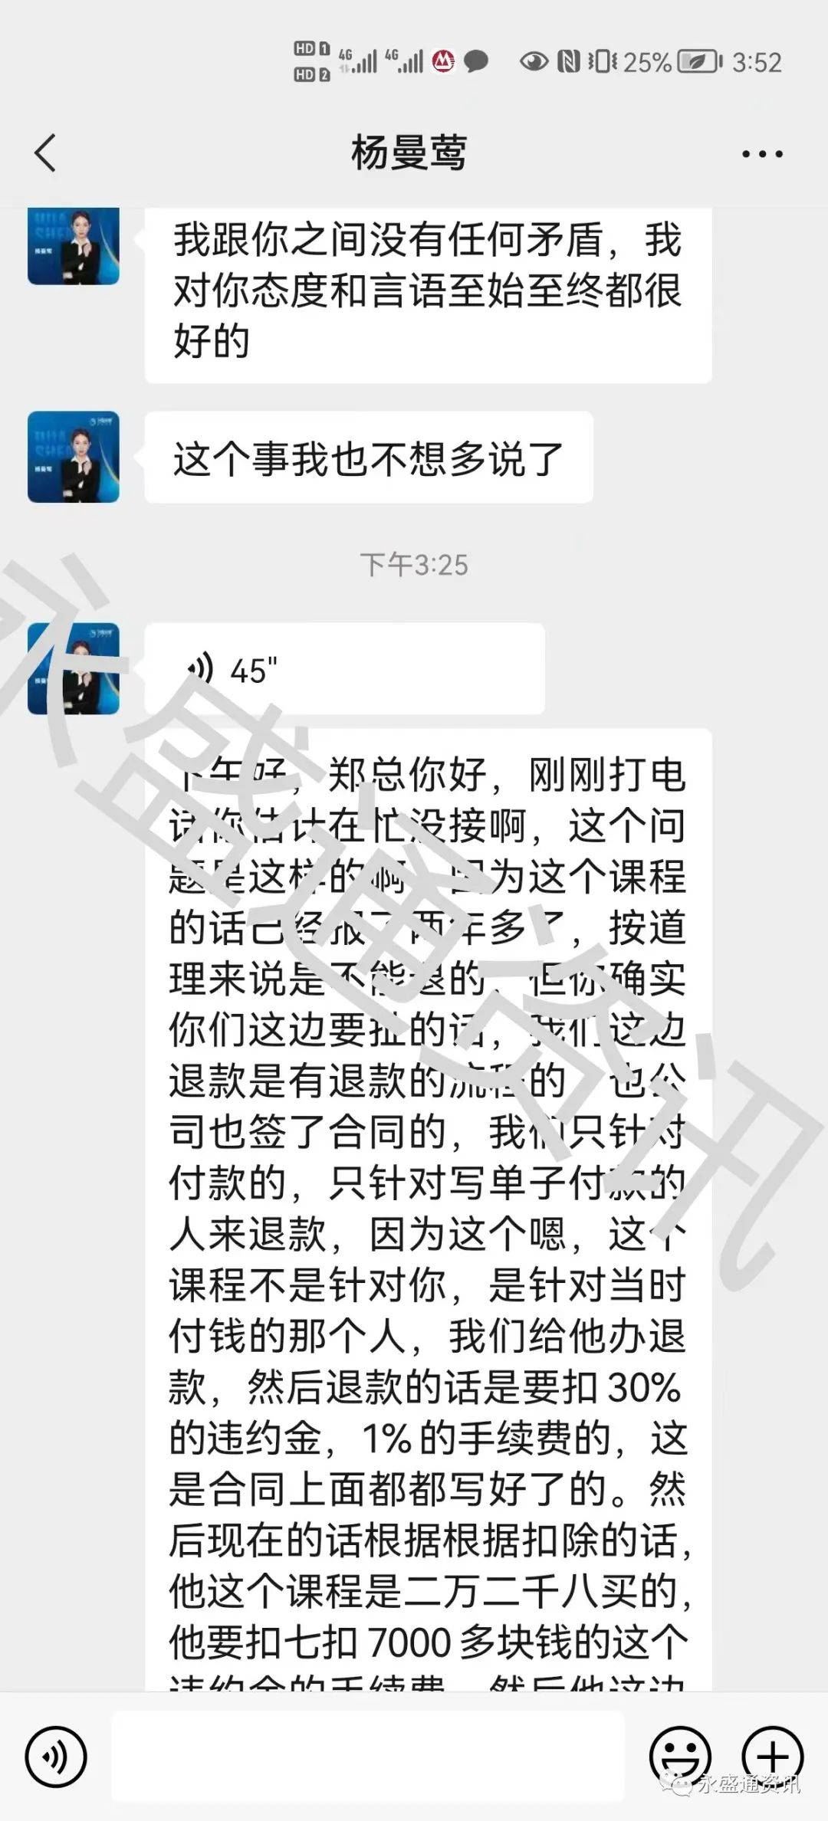Tap the 下午3:25 timestamp label
Screen dimensions: 828x1821
[414, 565]
